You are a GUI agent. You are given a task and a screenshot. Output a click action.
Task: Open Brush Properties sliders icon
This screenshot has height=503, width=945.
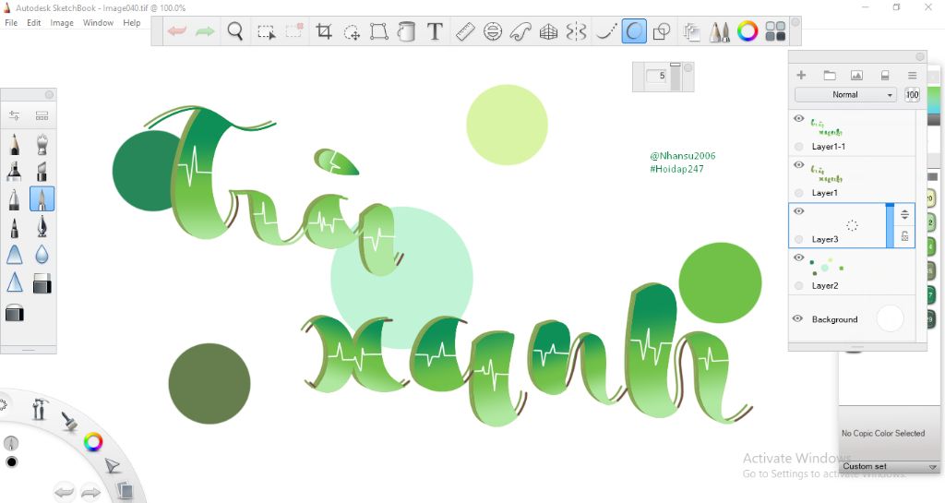(x=15, y=115)
